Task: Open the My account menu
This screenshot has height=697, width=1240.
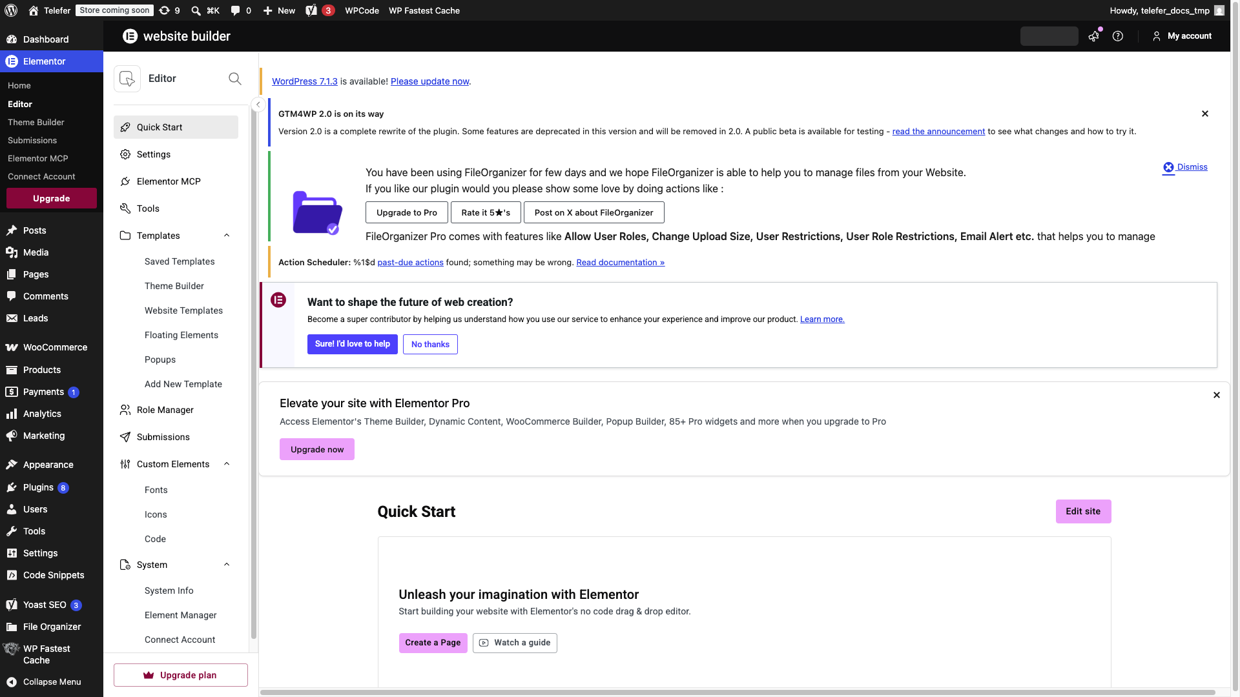Action: point(1182,36)
